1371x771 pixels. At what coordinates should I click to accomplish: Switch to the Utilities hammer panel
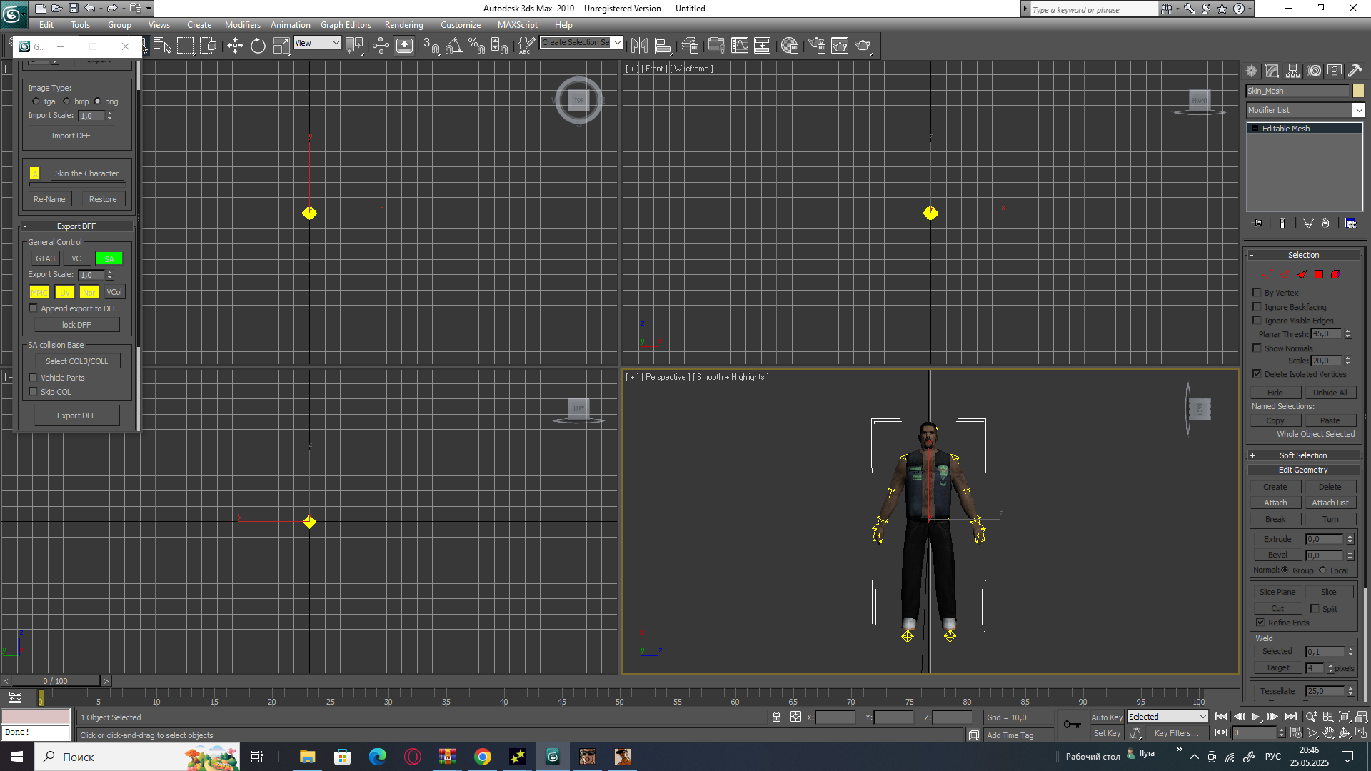[1355, 71]
